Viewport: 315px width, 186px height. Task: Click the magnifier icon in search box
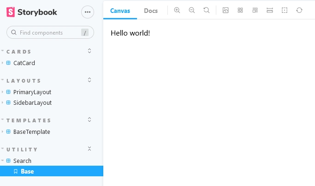click(x=14, y=32)
